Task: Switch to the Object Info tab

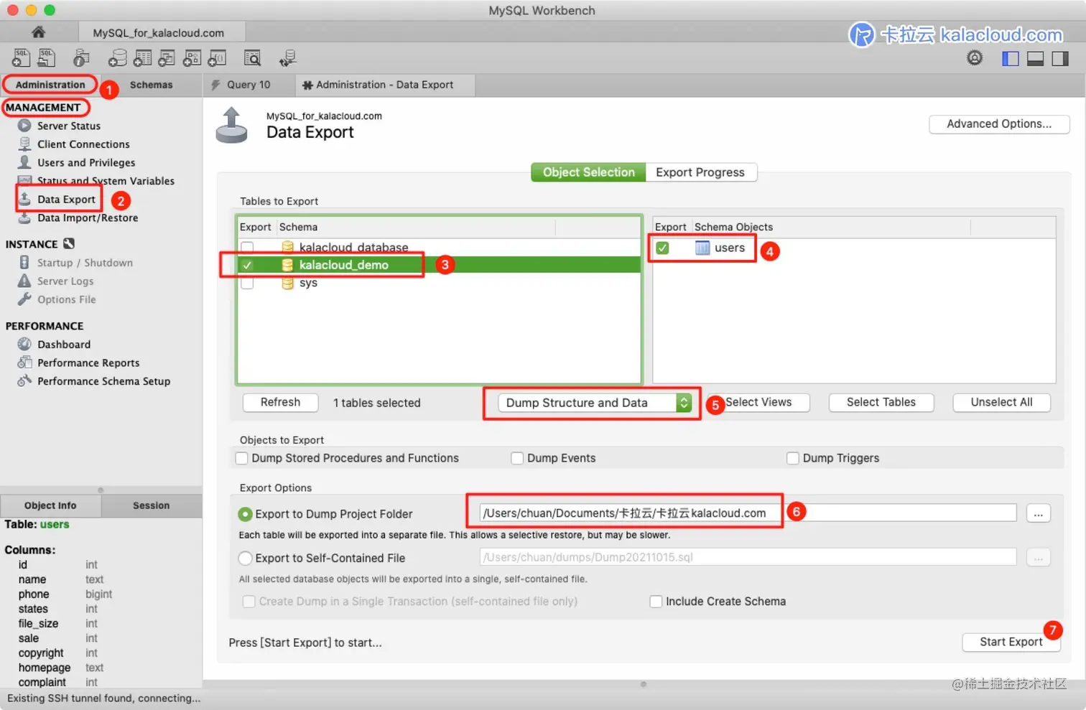Action: pos(50,505)
